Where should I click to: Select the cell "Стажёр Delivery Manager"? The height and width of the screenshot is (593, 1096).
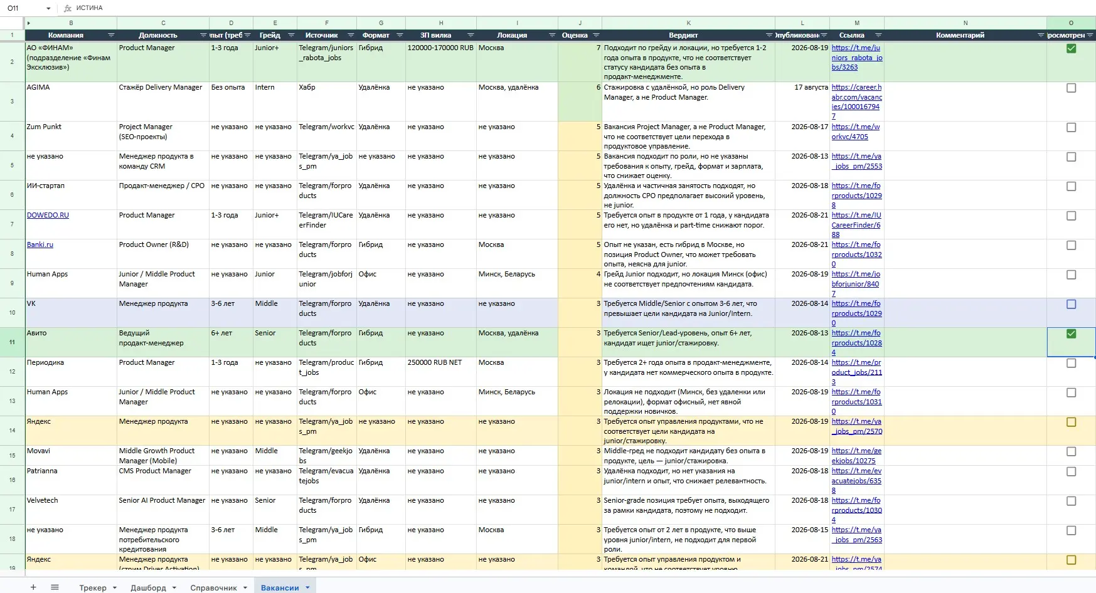coord(163,102)
